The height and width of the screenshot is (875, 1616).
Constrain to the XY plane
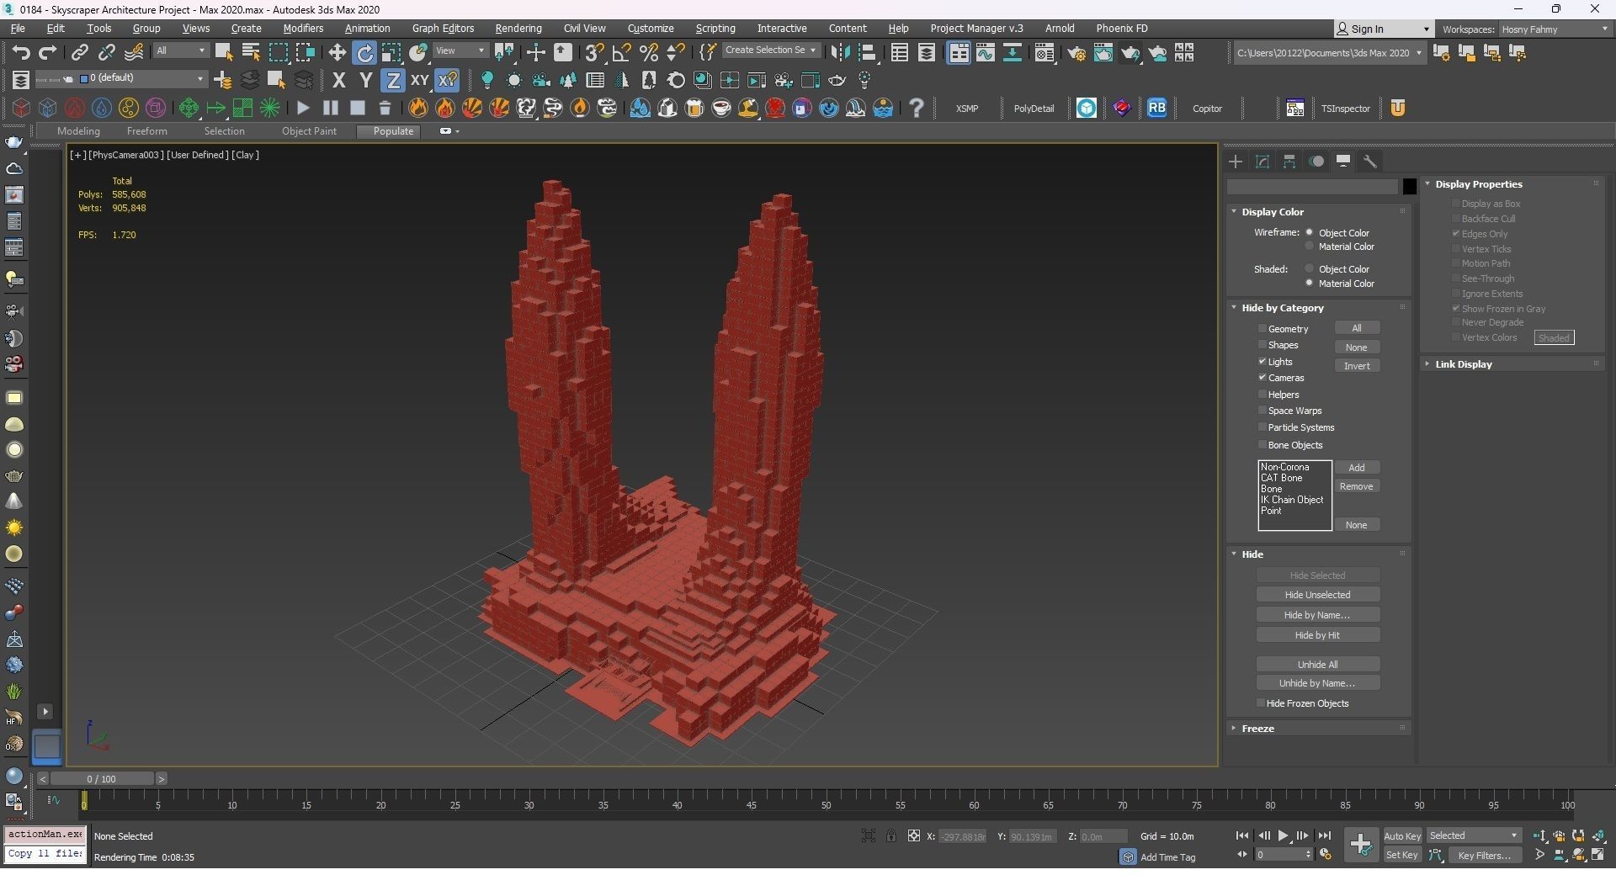tap(419, 81)
